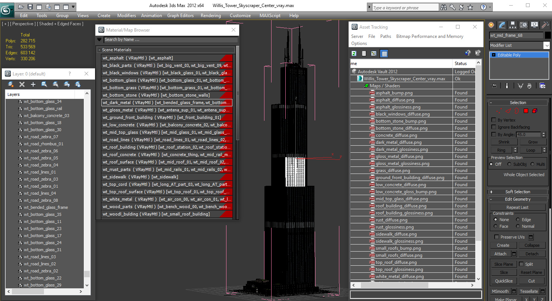Collapse the Selection rollout
Screen dimensions: 552x301
point(491,103)
